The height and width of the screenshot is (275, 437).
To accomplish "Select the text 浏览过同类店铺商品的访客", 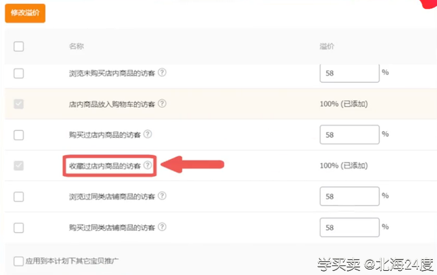I will pyautogui.click(x=112, y=197).
